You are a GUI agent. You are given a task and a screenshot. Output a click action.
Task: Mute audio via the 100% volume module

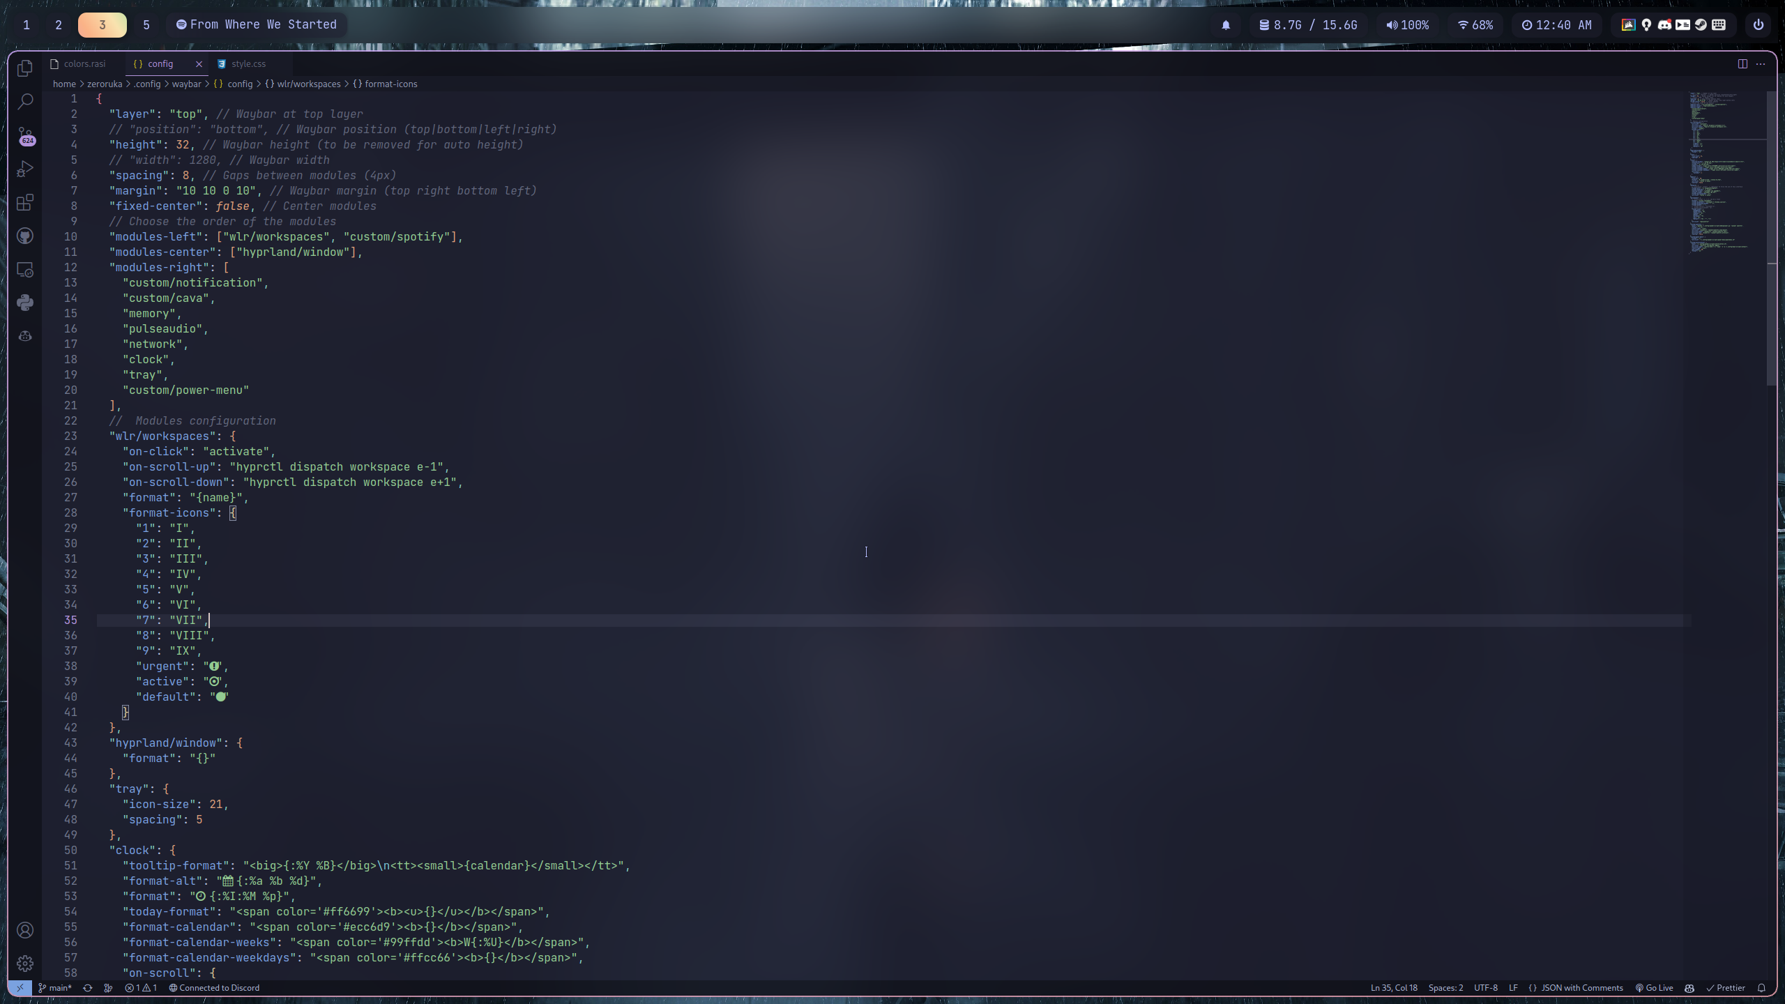1407,25
